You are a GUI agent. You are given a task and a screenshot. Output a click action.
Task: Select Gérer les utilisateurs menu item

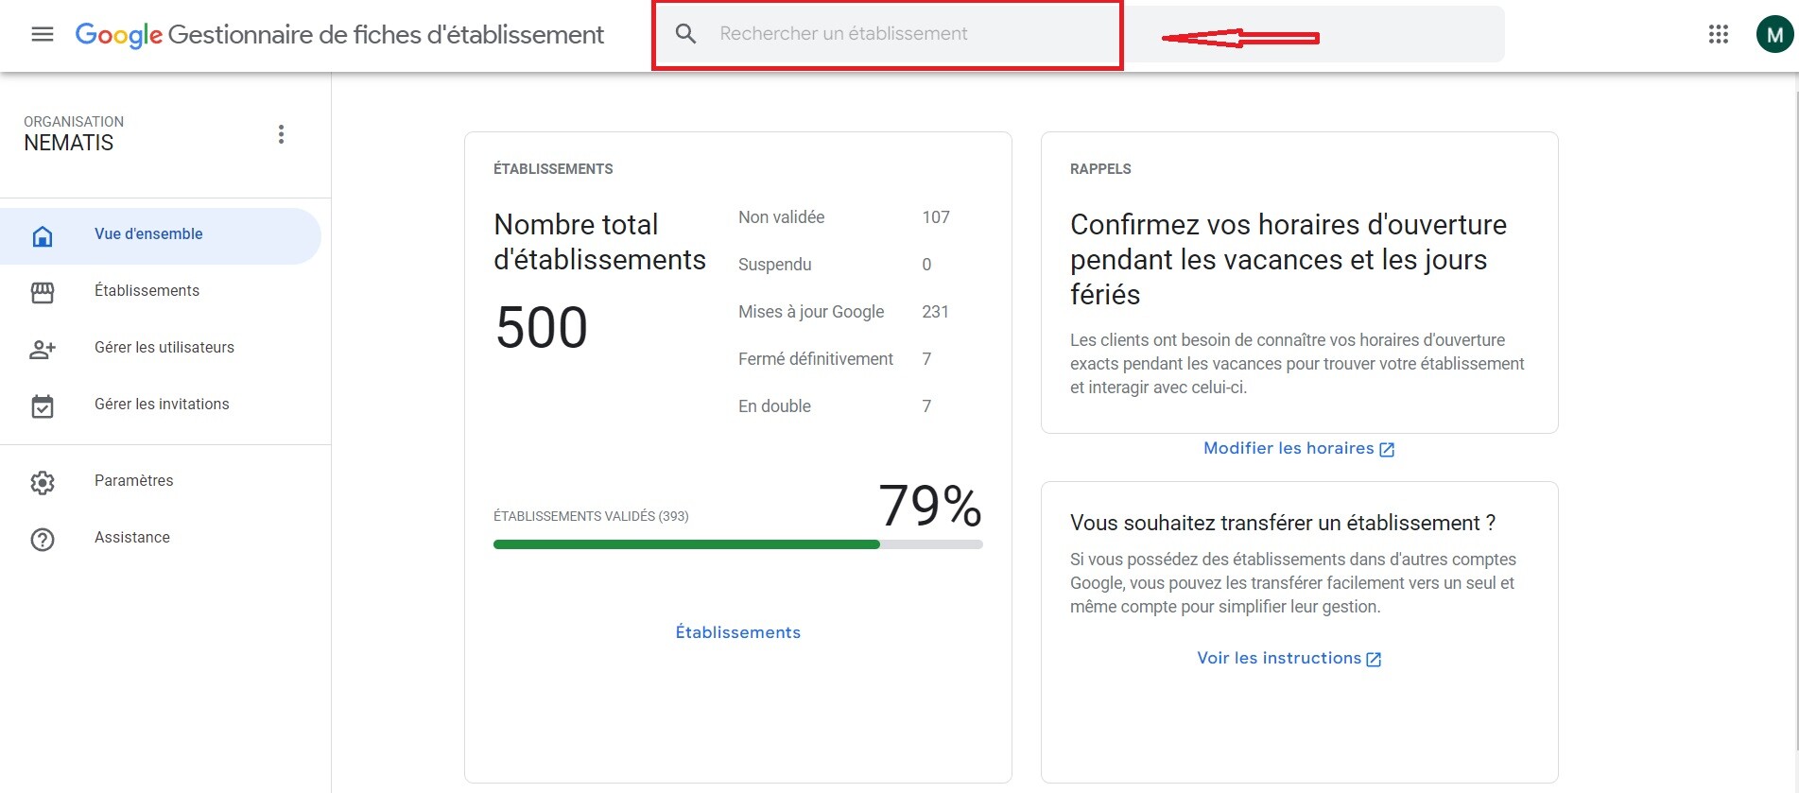click(164, 348)
